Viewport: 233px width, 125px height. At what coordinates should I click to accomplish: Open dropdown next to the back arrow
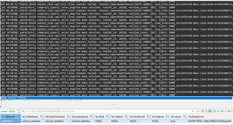click(225, 111)
